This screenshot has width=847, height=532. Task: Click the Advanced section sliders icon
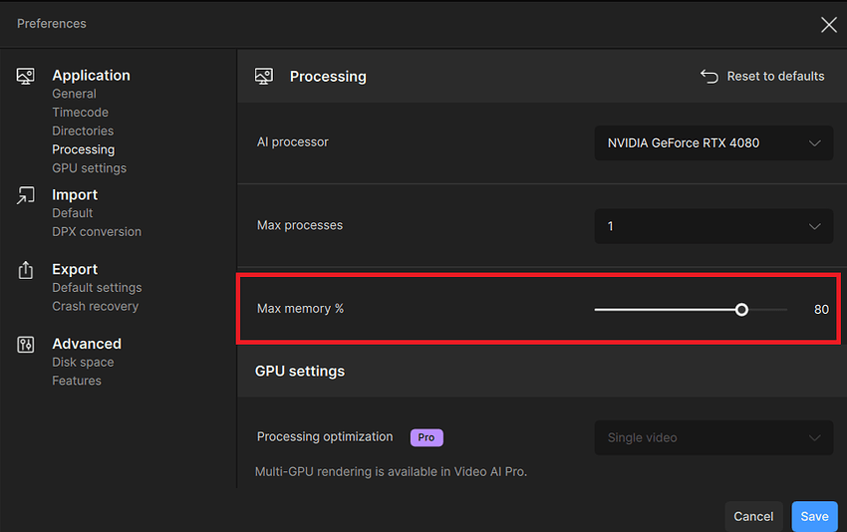click(26, 345)
